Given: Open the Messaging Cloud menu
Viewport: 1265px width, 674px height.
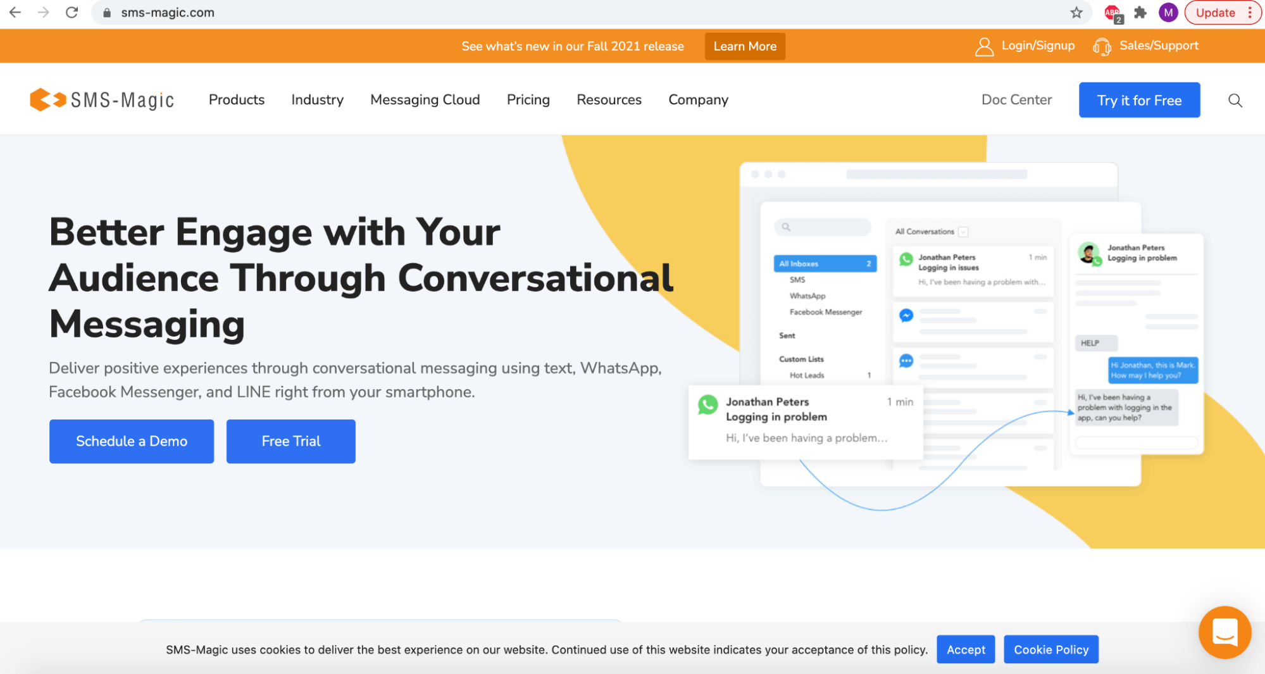Looking at the screenshot, I should 425,100.
